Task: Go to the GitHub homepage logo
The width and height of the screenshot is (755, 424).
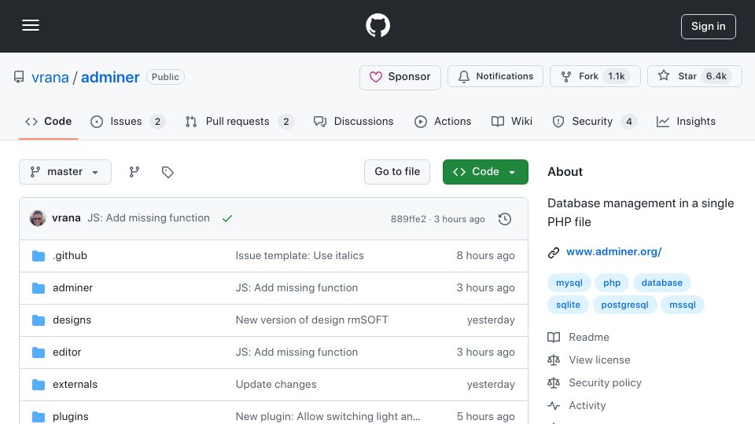Action: [x=377, y=25]
